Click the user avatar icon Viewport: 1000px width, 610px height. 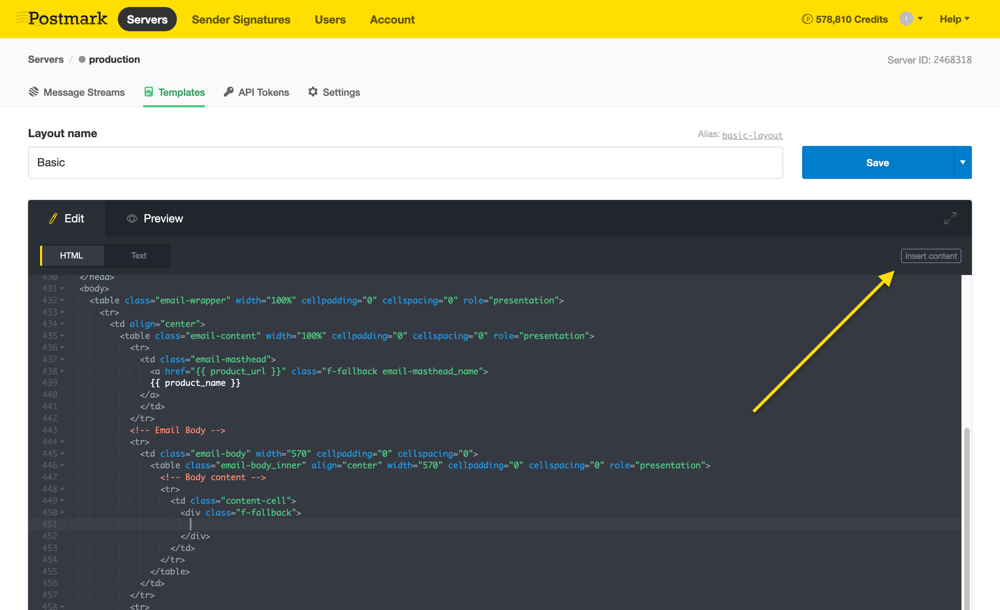coord(906,19)
